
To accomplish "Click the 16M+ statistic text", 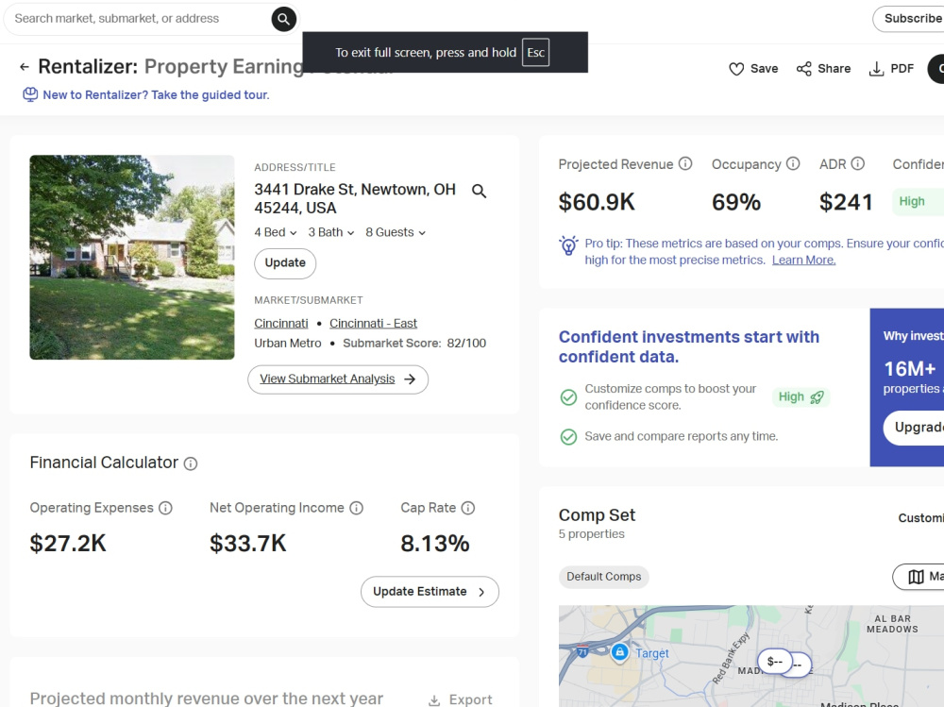I will point(910,368).
